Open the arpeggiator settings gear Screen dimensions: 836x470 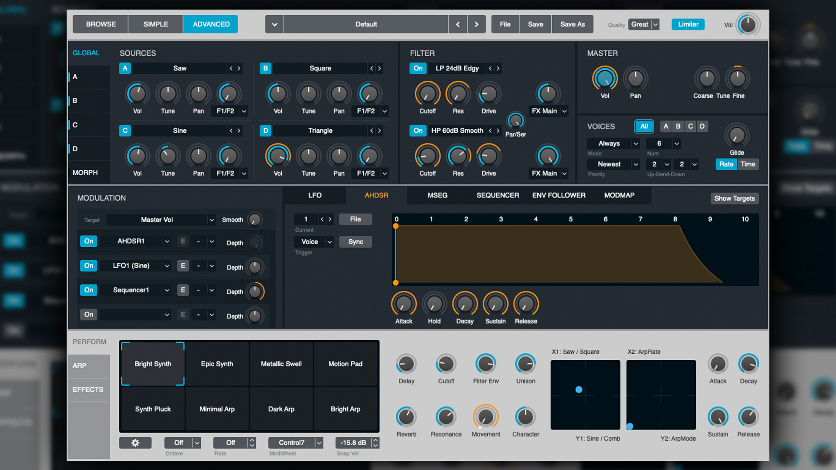coord(135,443)
